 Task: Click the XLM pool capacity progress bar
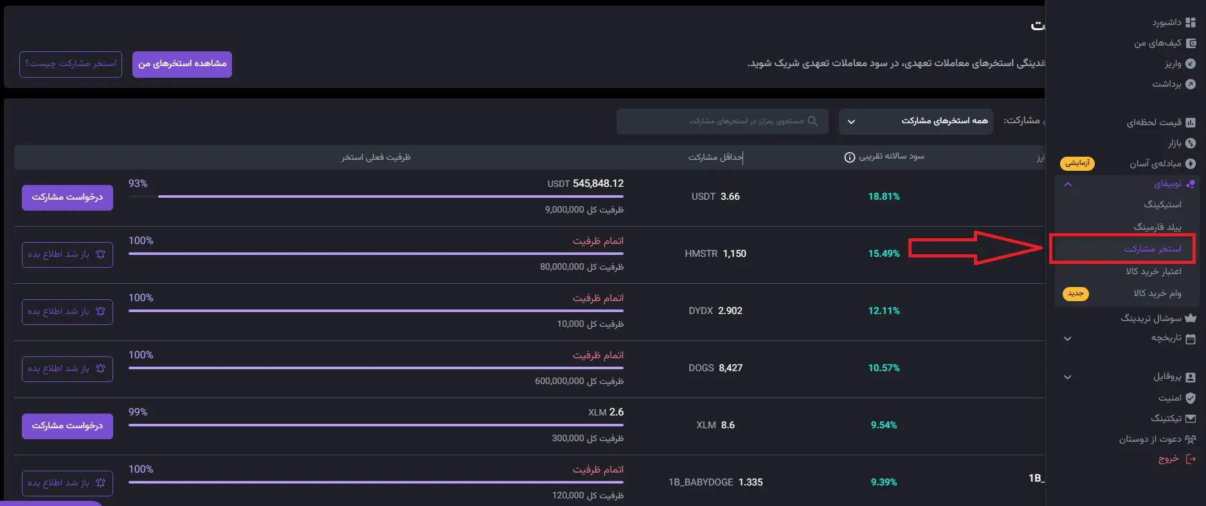tap(376, 425)
